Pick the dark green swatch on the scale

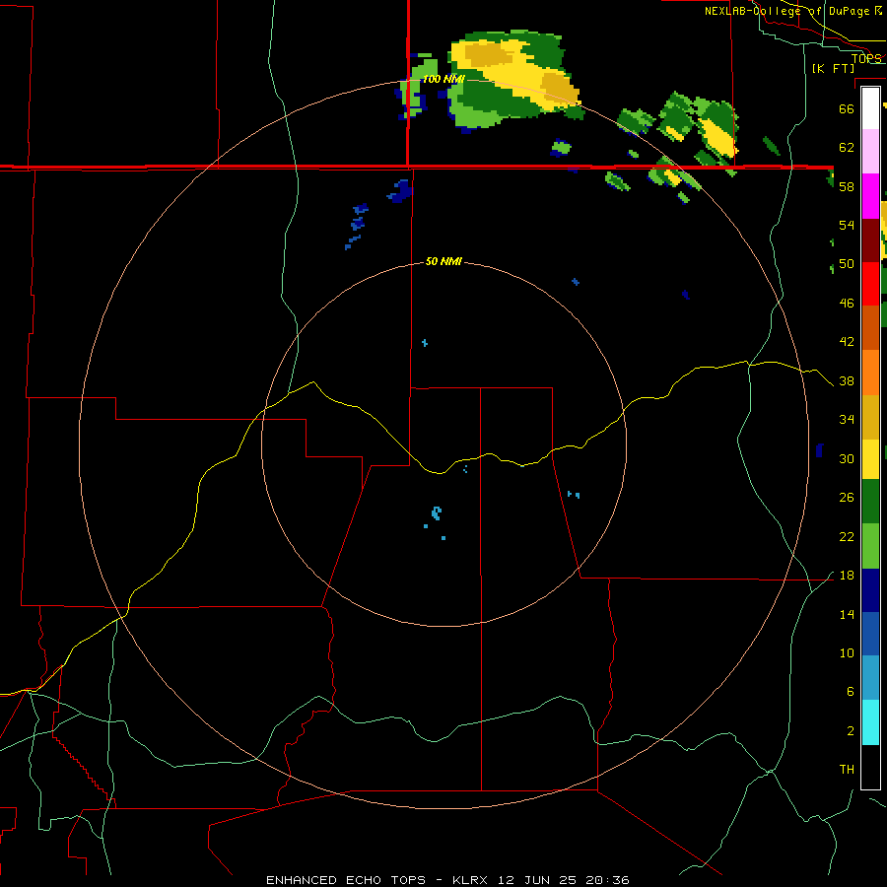[870, 502]
